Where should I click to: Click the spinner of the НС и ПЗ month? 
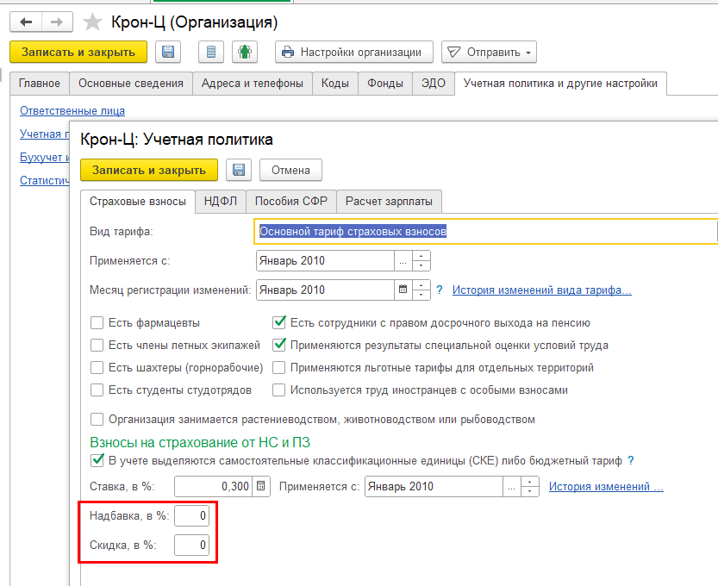pos(530,486)
